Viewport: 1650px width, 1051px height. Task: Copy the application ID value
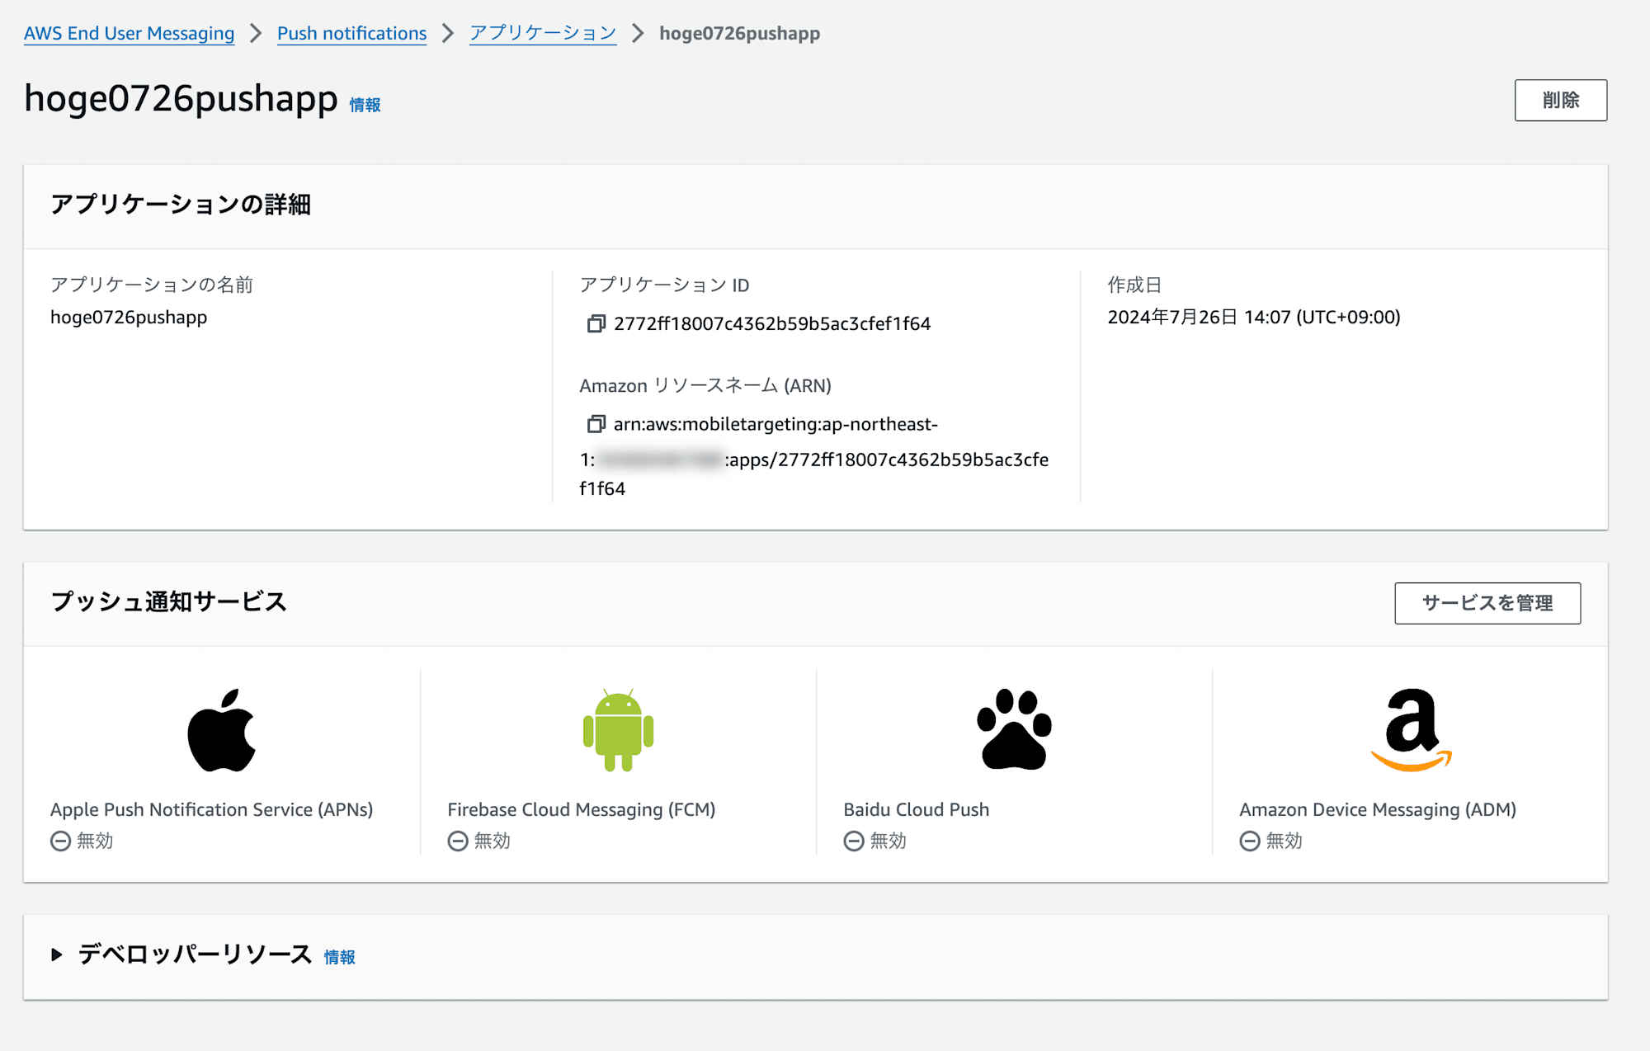596,323
